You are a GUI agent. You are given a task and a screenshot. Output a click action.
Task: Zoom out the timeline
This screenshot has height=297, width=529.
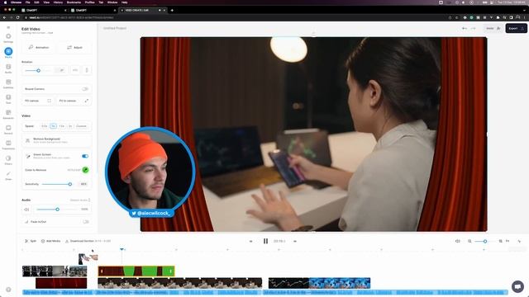469,241
